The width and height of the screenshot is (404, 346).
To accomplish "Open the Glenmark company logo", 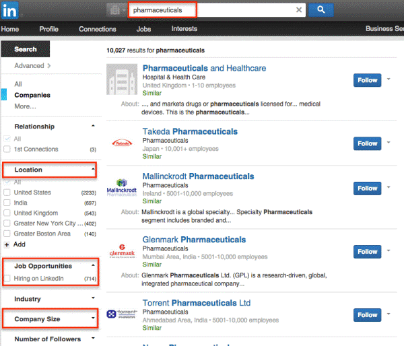I will (122, 251).
